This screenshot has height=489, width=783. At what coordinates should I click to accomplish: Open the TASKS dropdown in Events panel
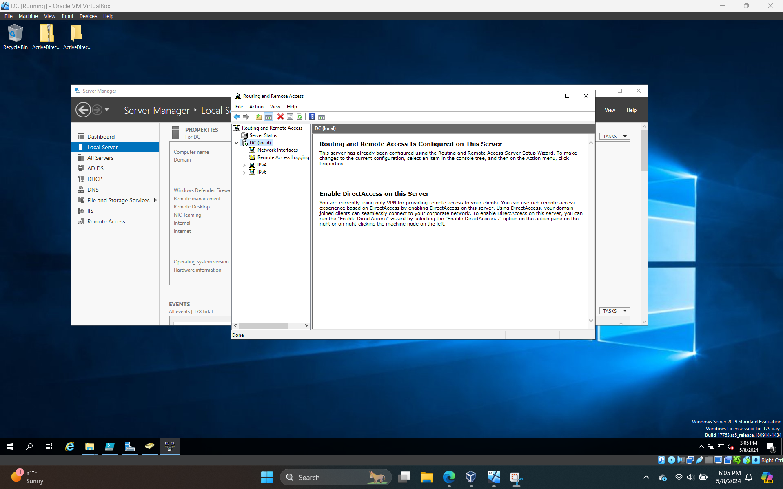[614, 310]
